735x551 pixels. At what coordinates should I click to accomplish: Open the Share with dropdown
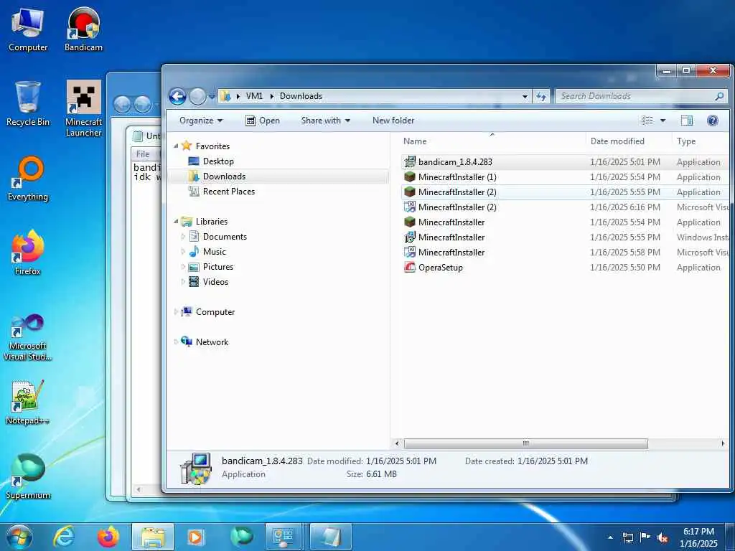[x=325, y=121]
